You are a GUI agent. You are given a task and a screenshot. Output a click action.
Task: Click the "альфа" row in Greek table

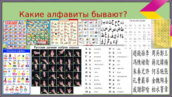pyautogui.click(x=93, y=49)
